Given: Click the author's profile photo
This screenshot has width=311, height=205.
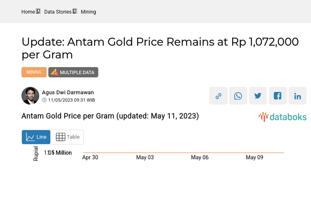Looking at the screenshot, I should click(x=30, y=96).
